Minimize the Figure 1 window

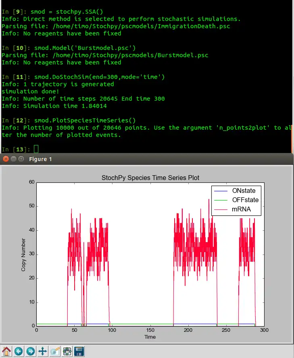[x=13, y=159]
